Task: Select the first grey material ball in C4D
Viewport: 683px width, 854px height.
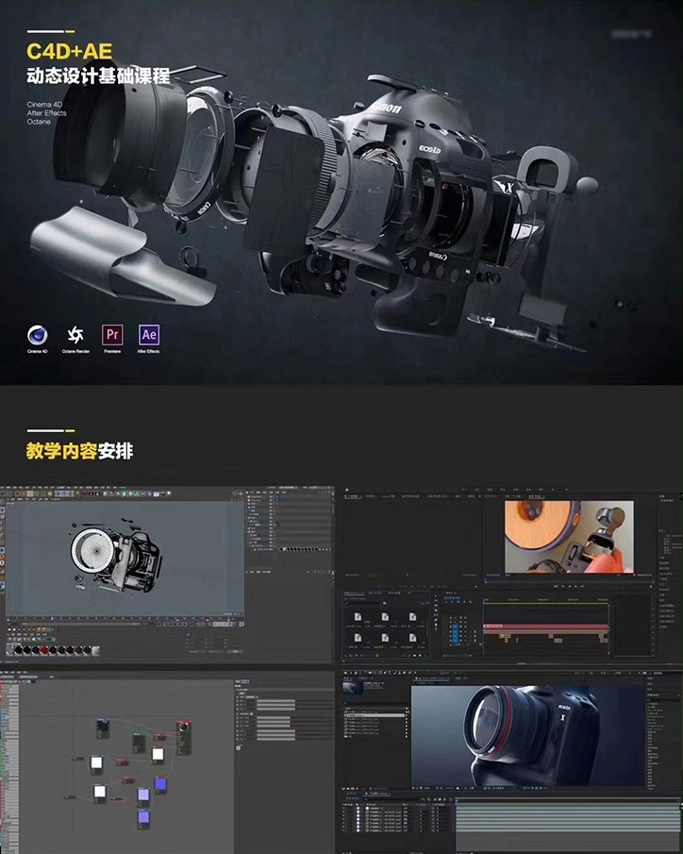Action: [10, 650]
